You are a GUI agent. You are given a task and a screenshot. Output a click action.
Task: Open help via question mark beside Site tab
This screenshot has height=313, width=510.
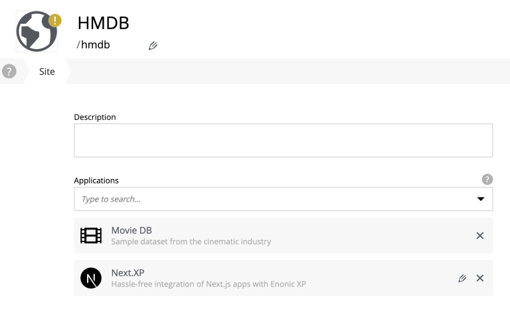point(9,72)
